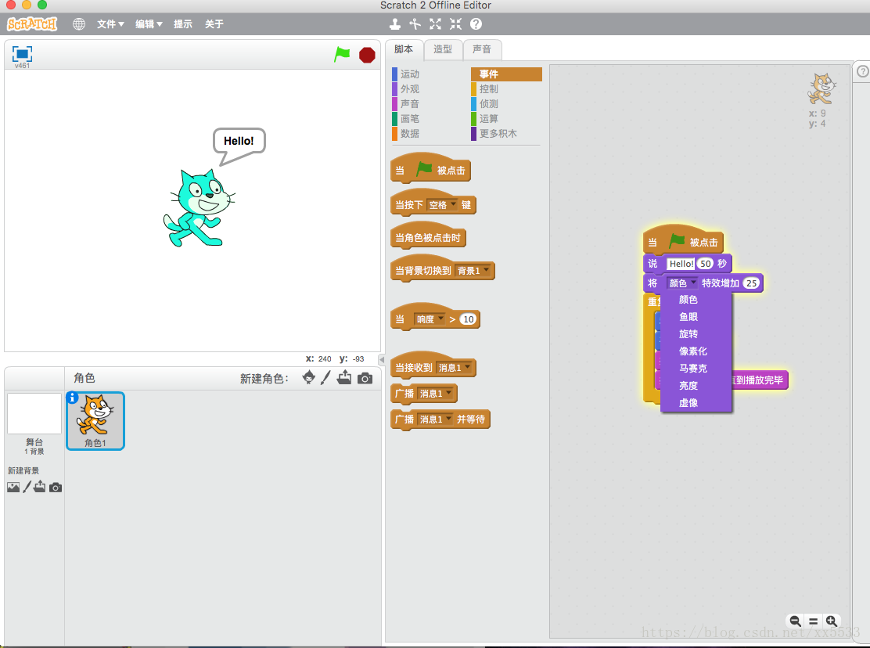
Task: Open the 编辑 menu
Action: [149, 23]
